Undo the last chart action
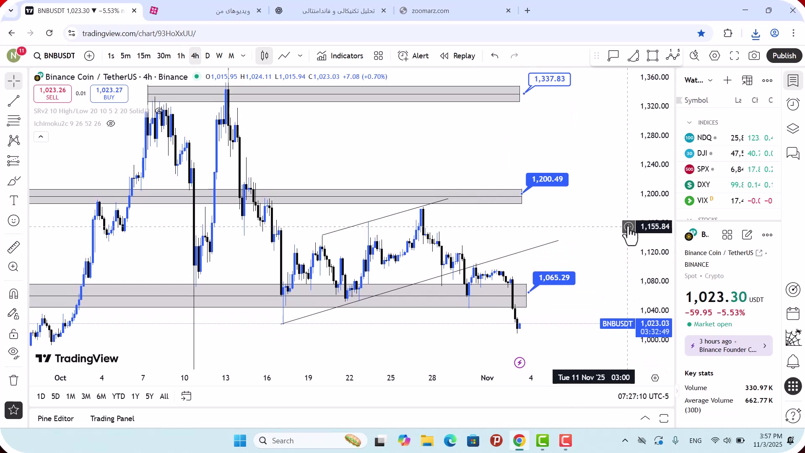 495,56
